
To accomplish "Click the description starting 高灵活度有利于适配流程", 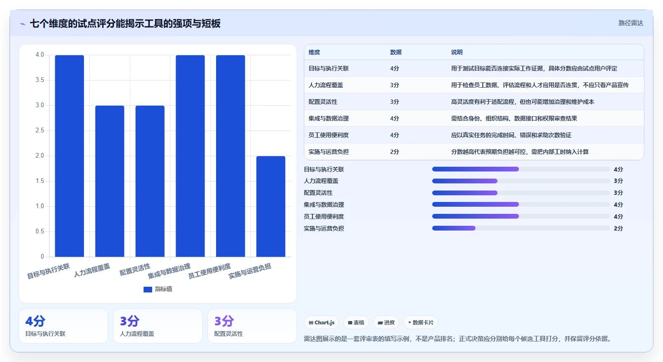I will (523, 102).
